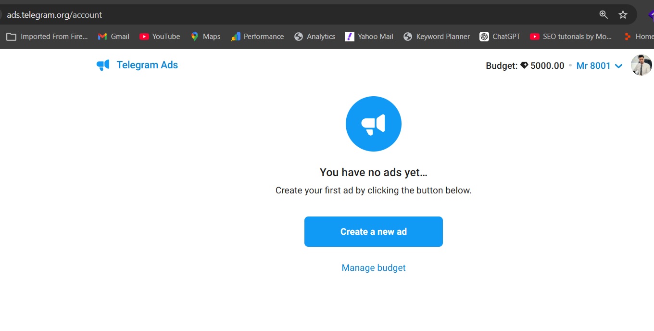Open the Manage budget link

coord(374,267)
